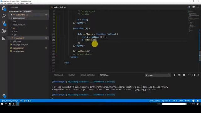The width and height of the screenshot is (201, 113).
Task: Split the terminal panel
Action: point(179,75)
